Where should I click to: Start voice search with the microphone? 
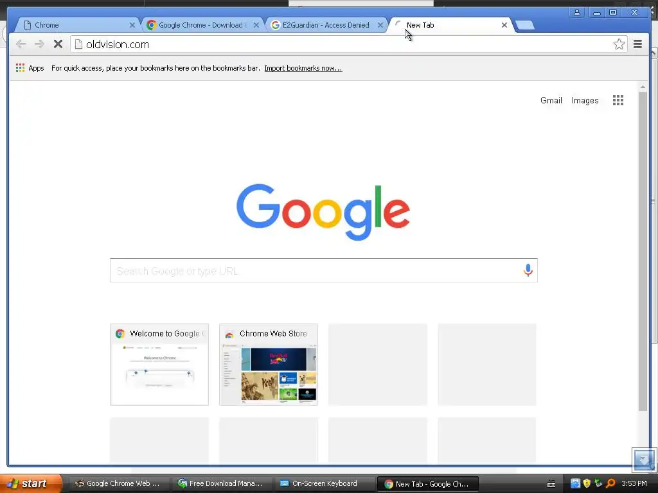coord(528,270)
